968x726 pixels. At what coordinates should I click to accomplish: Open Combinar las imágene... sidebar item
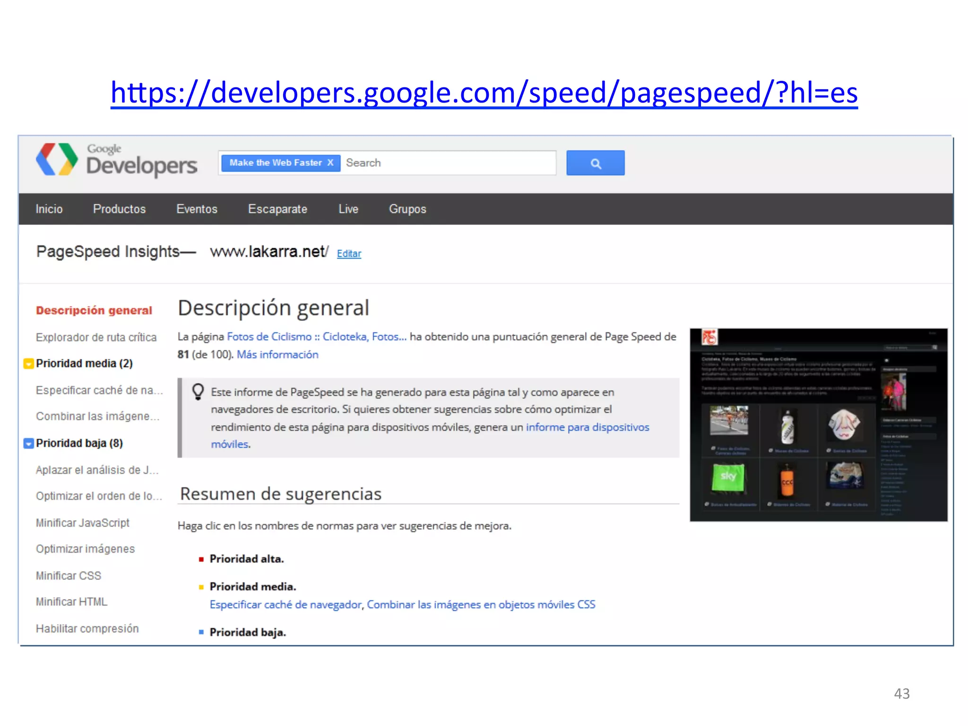98,416
